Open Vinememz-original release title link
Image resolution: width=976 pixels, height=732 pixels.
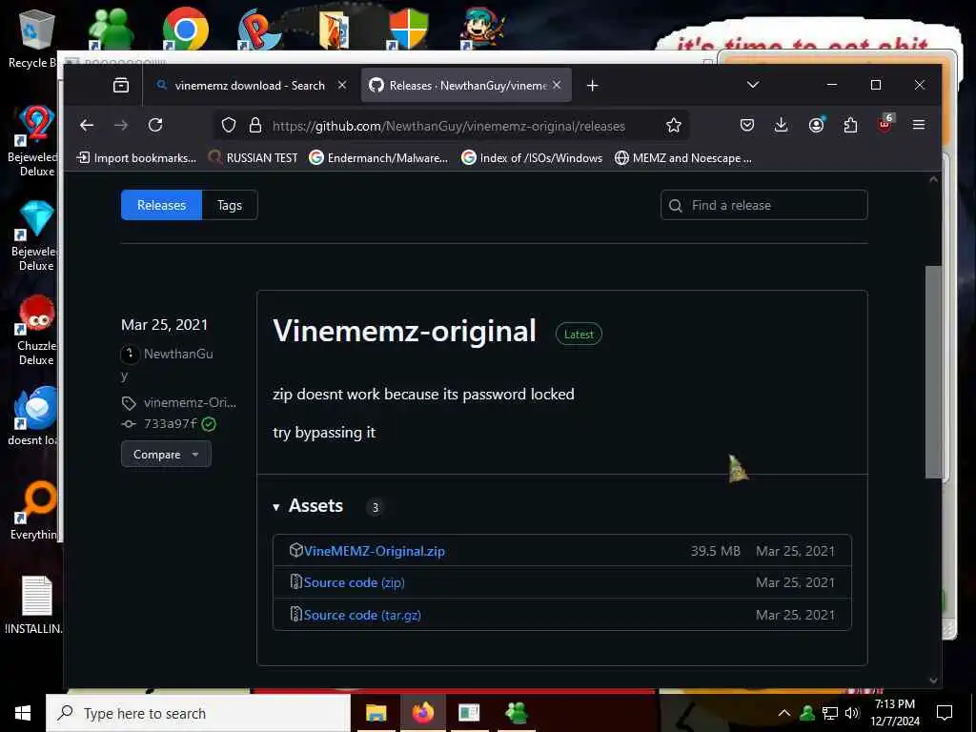pyautogui.click(x=404, y=331)
